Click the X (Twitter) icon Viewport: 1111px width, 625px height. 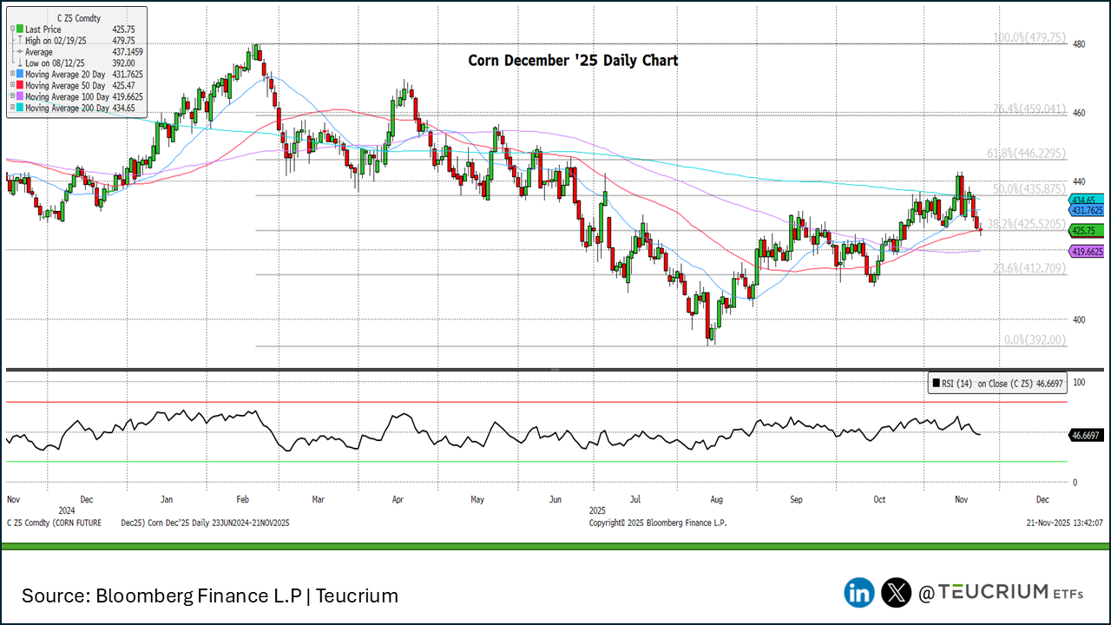(x=896, y=593)
